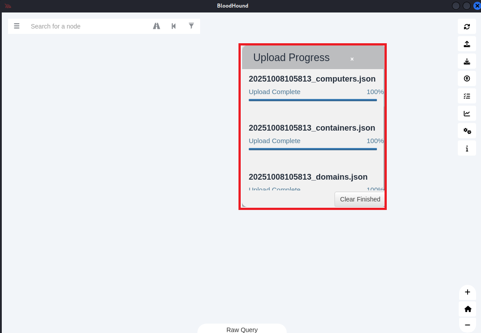481x333 pixels.
Task: Go back using the step-backward icon
Action: pos(174,26)
